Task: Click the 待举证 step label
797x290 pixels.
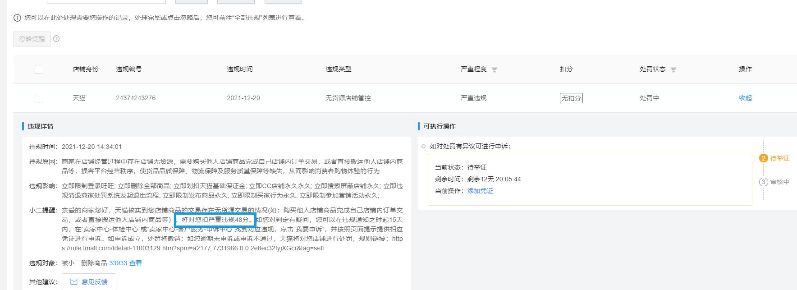Action: [x=780, y=158]
